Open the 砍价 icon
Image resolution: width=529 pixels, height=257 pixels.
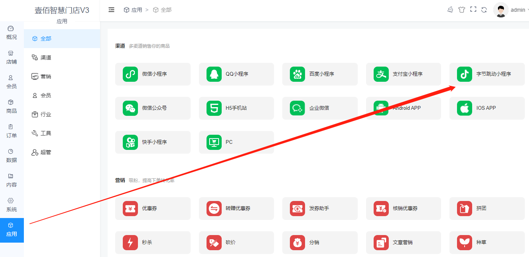coord(214,243)
